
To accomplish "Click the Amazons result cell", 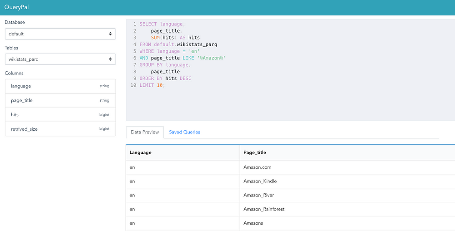I will pyautogui.click(x=347, y=223).
